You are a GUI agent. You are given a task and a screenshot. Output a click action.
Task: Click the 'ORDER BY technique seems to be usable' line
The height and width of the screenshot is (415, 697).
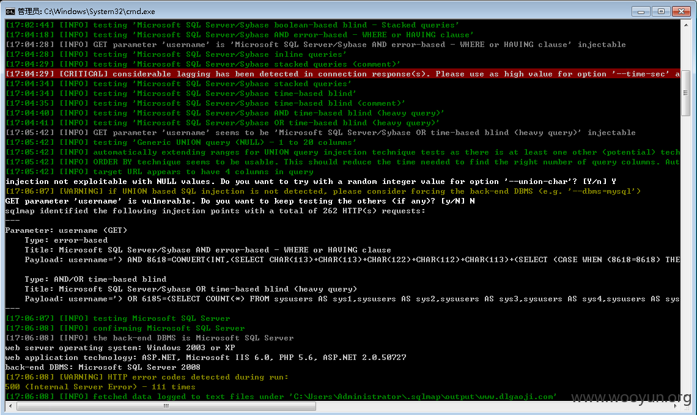coord(342,162)
